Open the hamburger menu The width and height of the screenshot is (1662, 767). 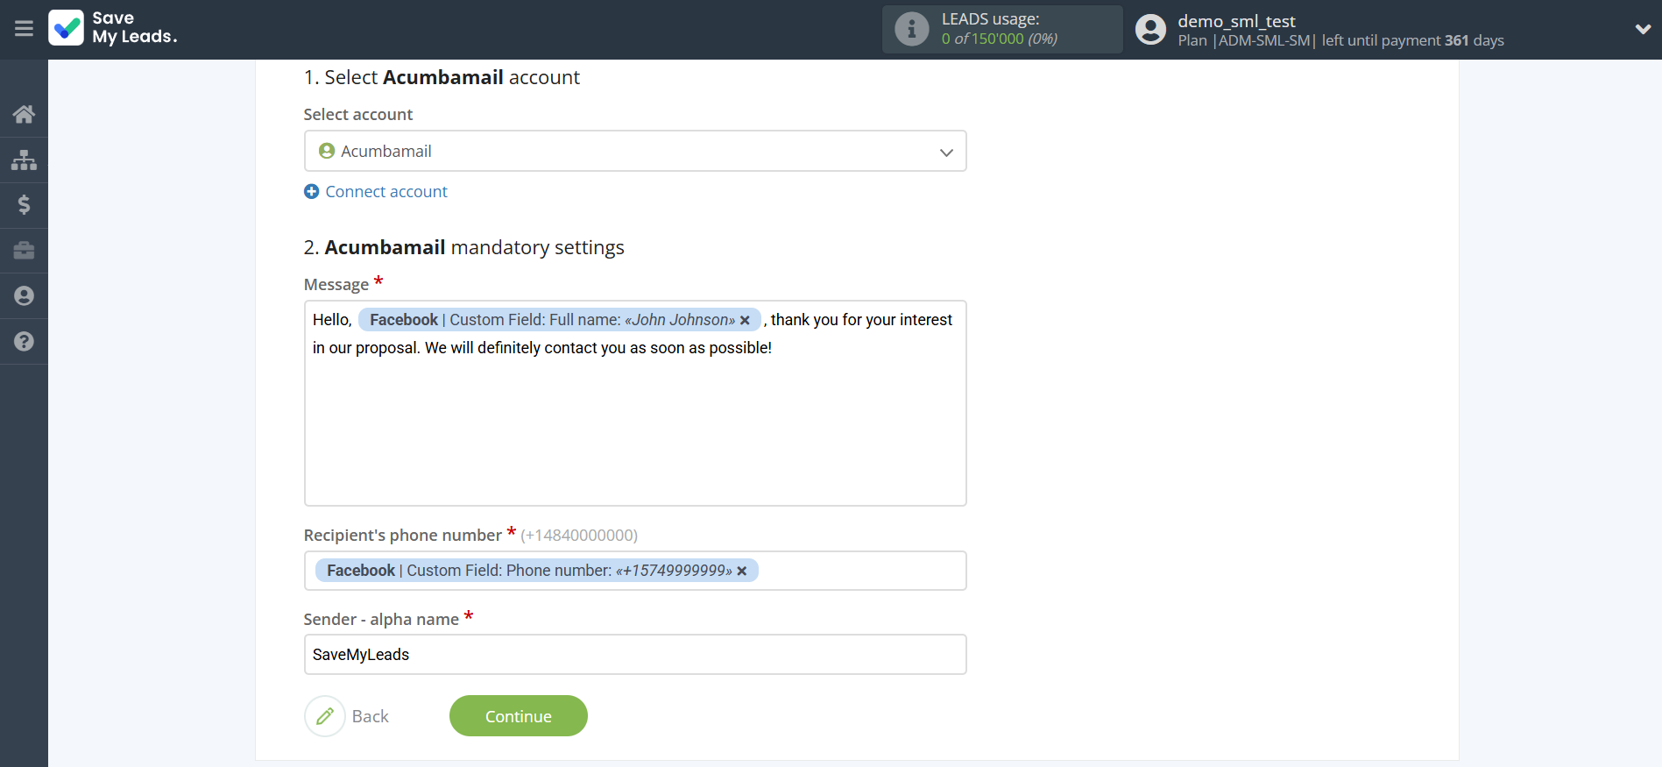pos(24,29)
